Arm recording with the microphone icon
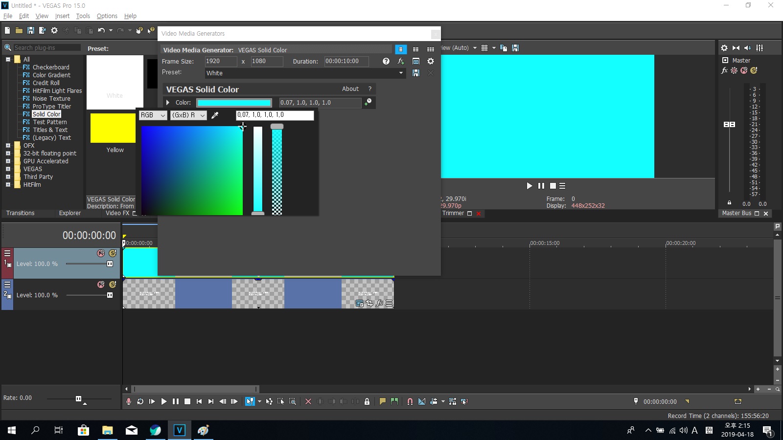This screenshot has height=440, width=783. 129,401
